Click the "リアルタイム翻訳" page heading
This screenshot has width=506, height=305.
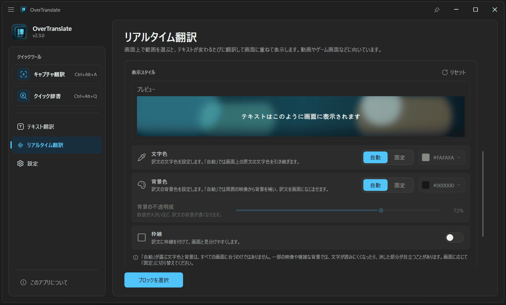tap(161, 37)
